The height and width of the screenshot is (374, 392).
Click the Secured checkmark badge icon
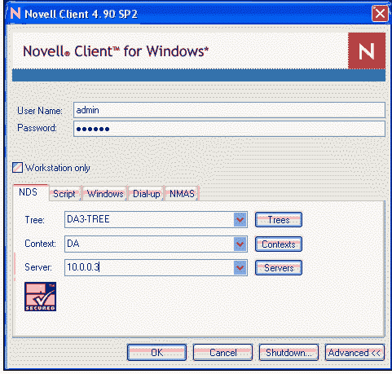pyautogui.click(x=40, y=297)
